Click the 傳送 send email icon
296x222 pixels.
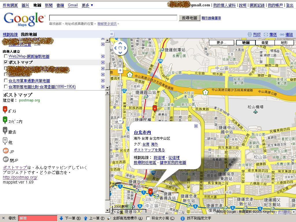coord(266,34)
